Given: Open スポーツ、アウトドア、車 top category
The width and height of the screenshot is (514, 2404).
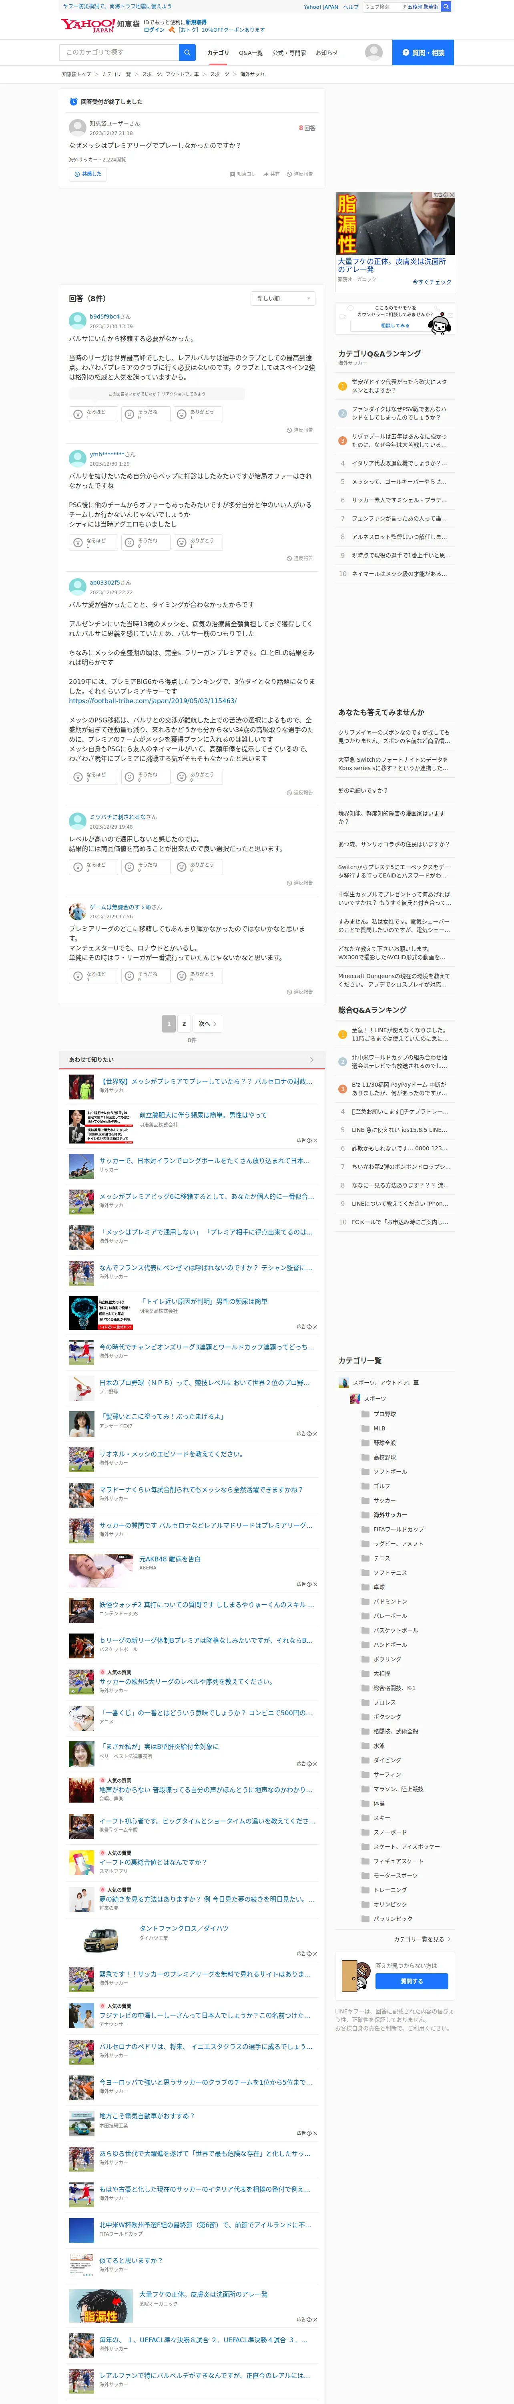Looking at the screenshot, I should [378, 1383].
